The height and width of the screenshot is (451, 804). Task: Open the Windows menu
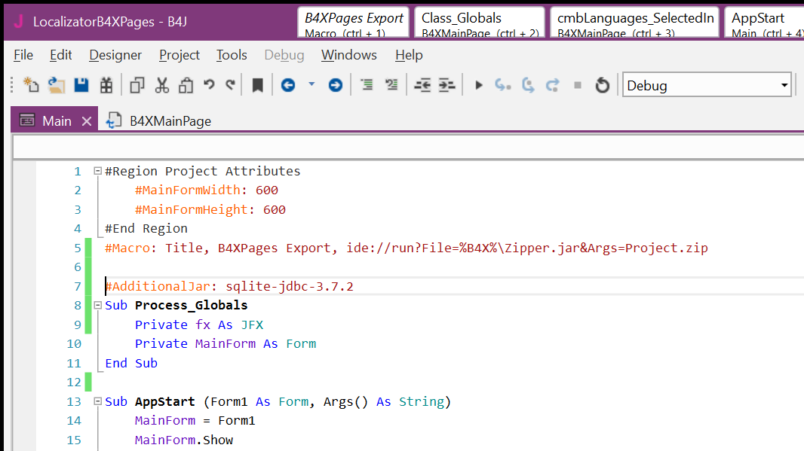pos(348,55)
